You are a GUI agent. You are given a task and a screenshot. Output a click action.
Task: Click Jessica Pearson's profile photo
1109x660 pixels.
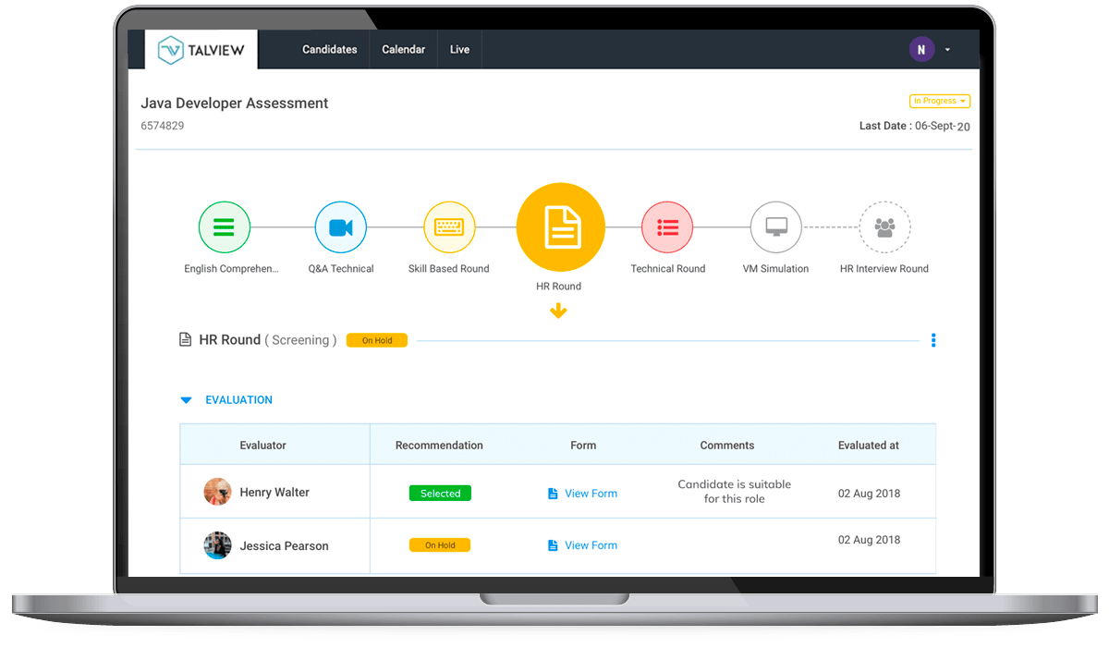[x=218, y=545]
